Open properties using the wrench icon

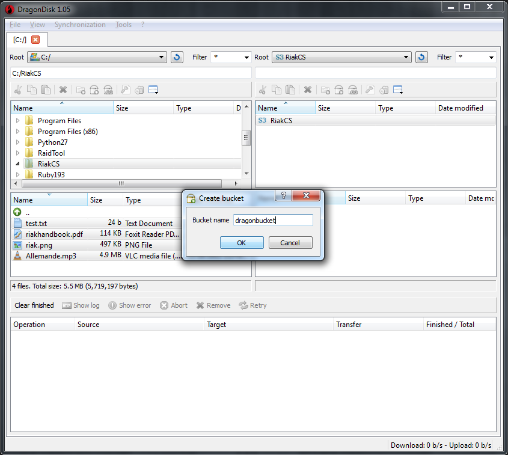pos(125,90)
